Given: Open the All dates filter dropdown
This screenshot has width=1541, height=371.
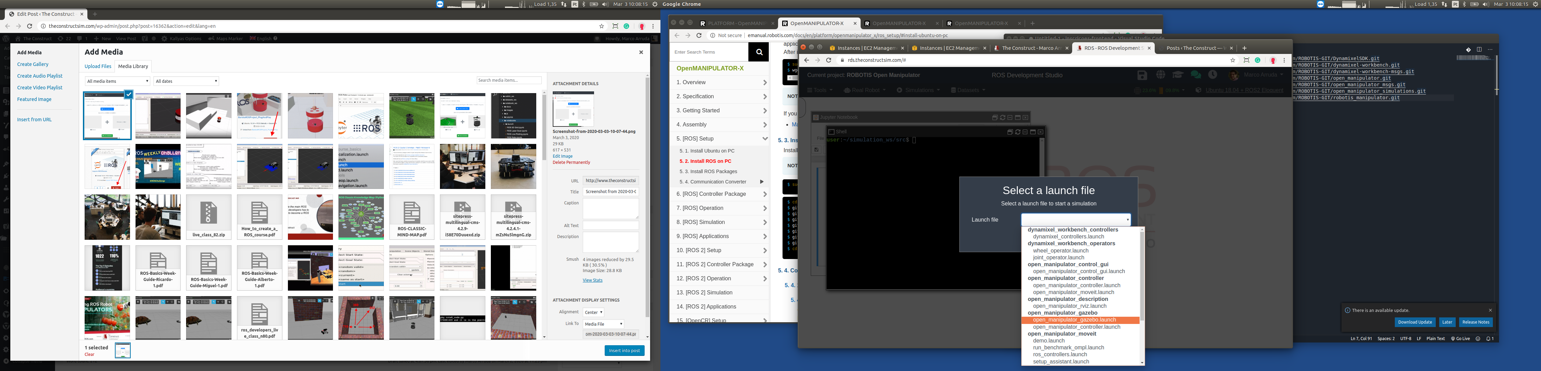Looking at the screenshot, I should (187, 81).
